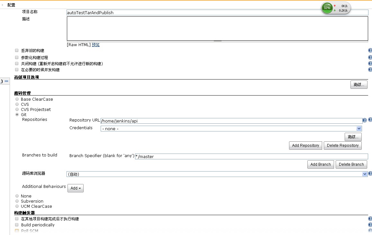
Task: Open help icon beside Repository URL field
Action: point(365,120)
